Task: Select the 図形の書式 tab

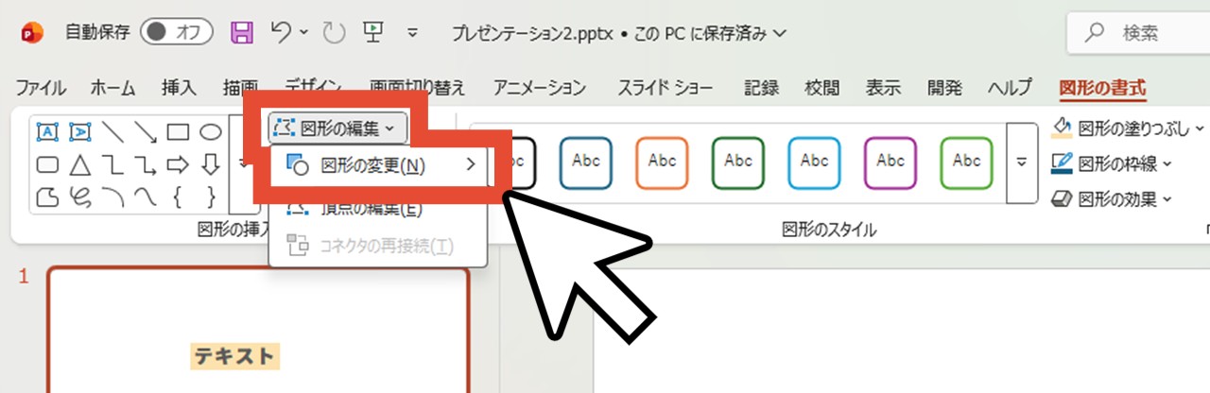Action: pyautogui.click(x=1102, y=89)
